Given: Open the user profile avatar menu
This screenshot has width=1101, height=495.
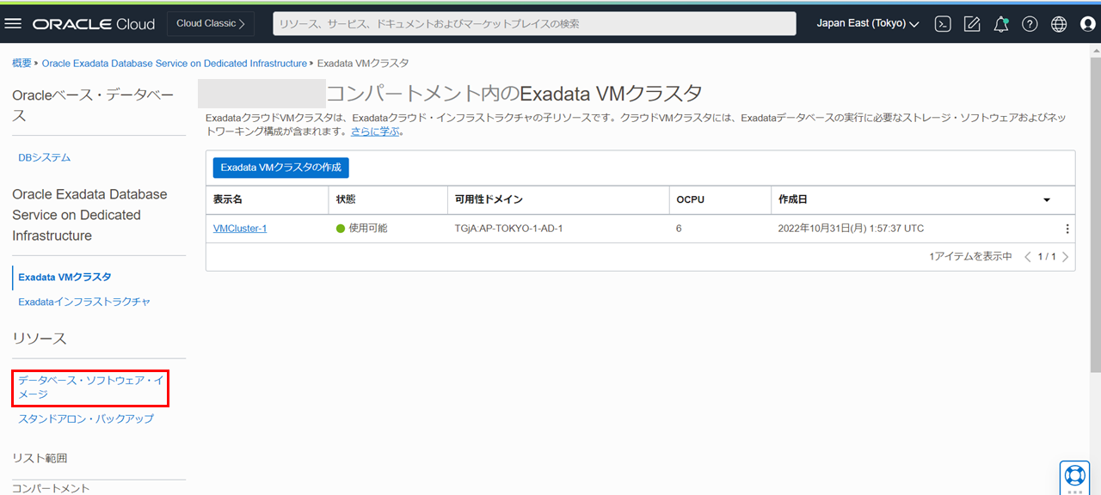Looking at the screenshot, I should coord(1087,24).
